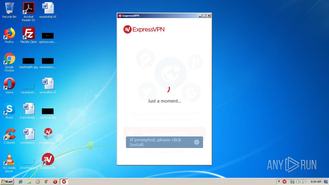Launch VLC media player shortcut

pyautogui.click(x=9, y=163)
